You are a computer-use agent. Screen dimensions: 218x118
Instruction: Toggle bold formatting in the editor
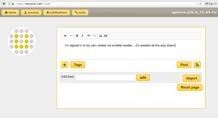(77, 36)
